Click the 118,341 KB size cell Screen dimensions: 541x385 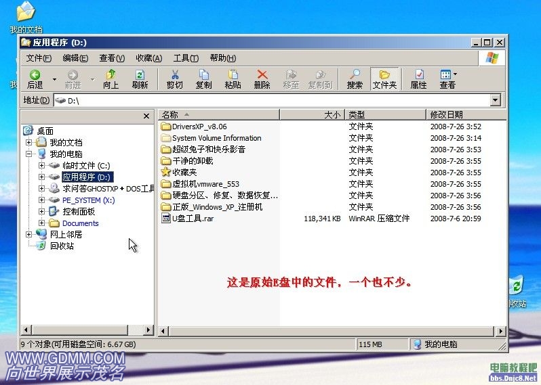[x=322, y=219]
